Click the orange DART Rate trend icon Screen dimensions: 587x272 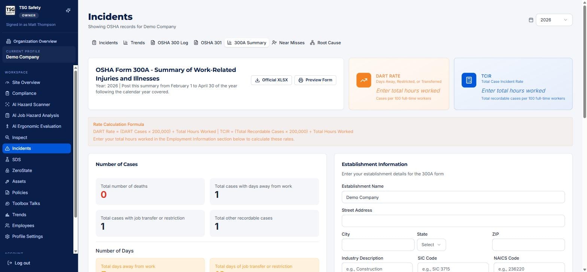coord(364,80)
